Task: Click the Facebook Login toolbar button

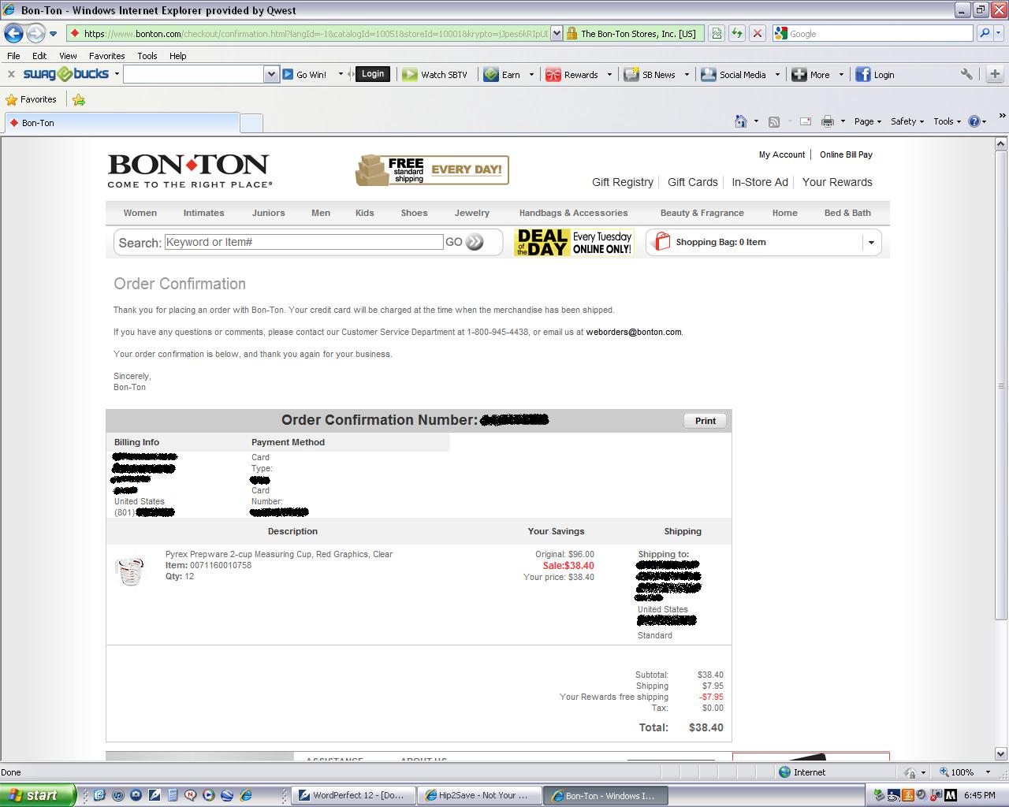Action: pyautogui.click(x=875, y=74)
